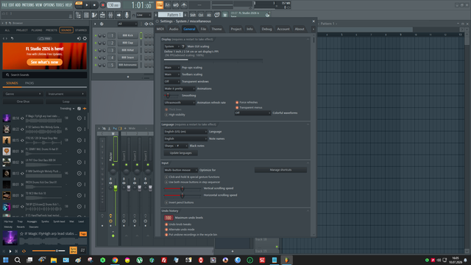Open the Toolbars scaling dropdown

pos(171,74)
